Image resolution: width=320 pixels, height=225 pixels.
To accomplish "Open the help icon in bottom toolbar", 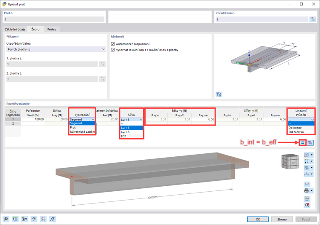I will click(6, 219).
